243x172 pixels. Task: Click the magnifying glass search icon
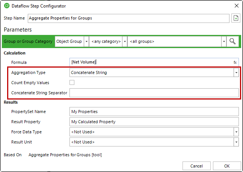pos(232,41)
